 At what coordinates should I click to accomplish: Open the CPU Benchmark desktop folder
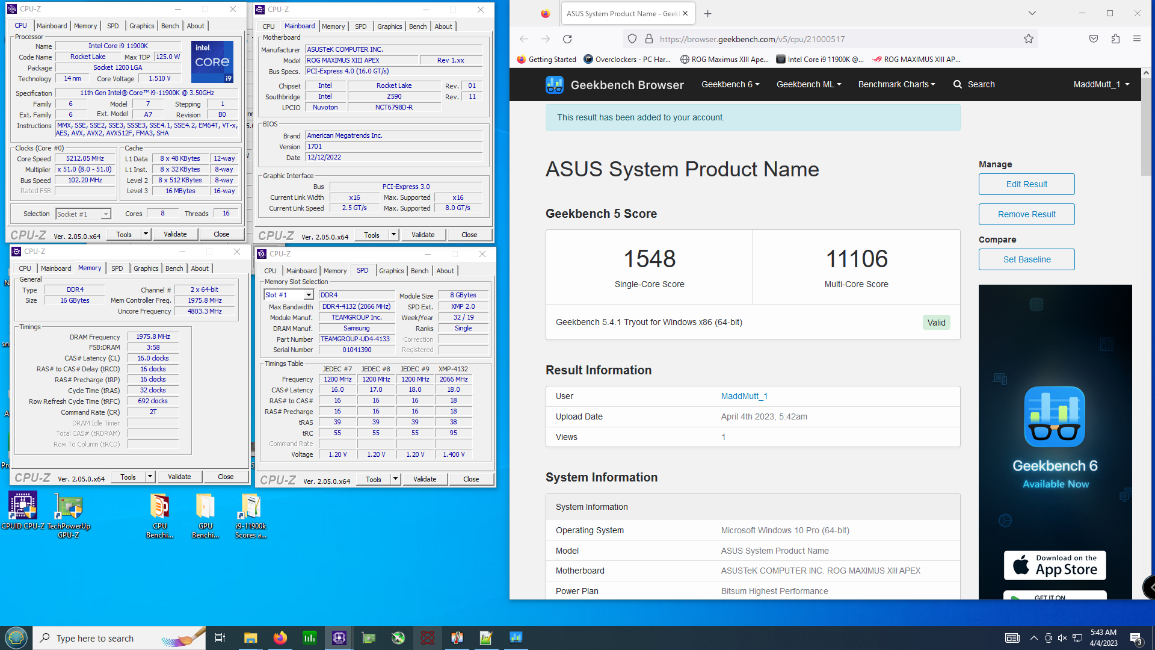coord(160,516)
